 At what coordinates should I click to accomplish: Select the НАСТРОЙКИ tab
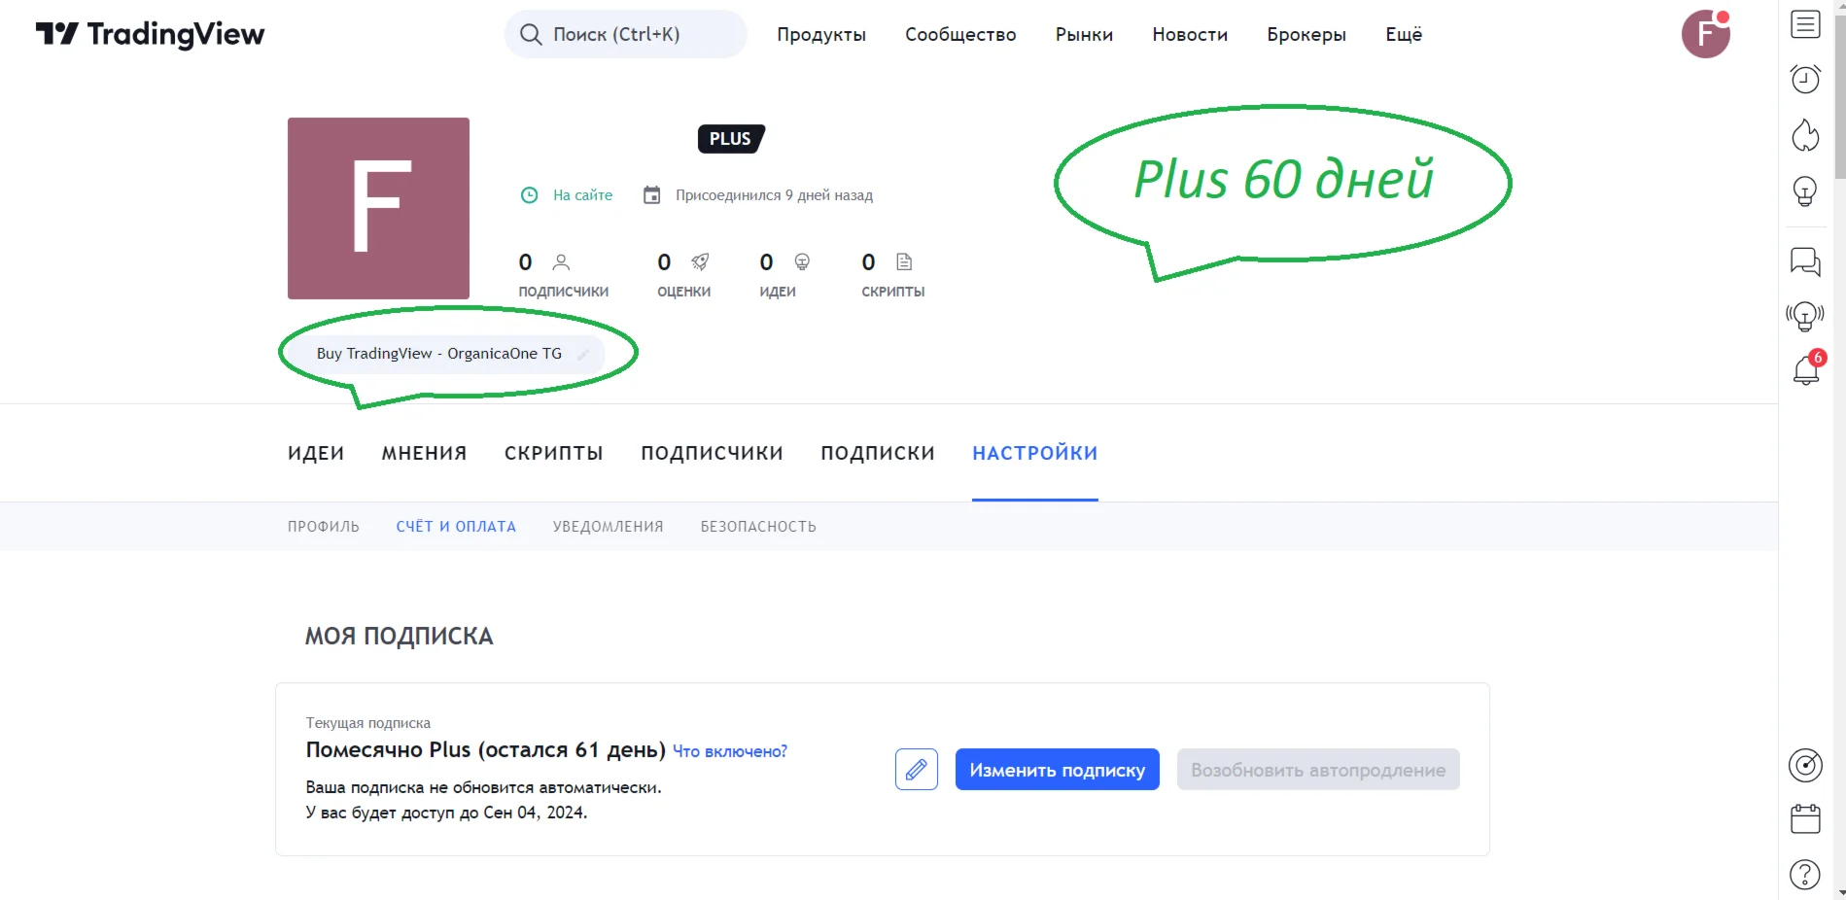click(x=1035, y=453)
